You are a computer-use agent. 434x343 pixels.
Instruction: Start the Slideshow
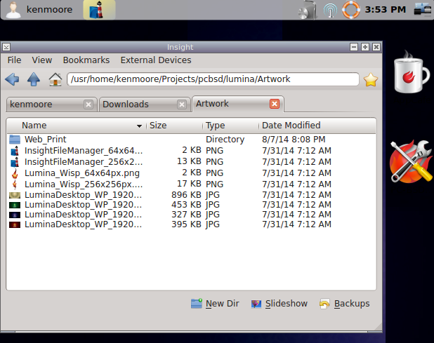(x=279, y=304)
